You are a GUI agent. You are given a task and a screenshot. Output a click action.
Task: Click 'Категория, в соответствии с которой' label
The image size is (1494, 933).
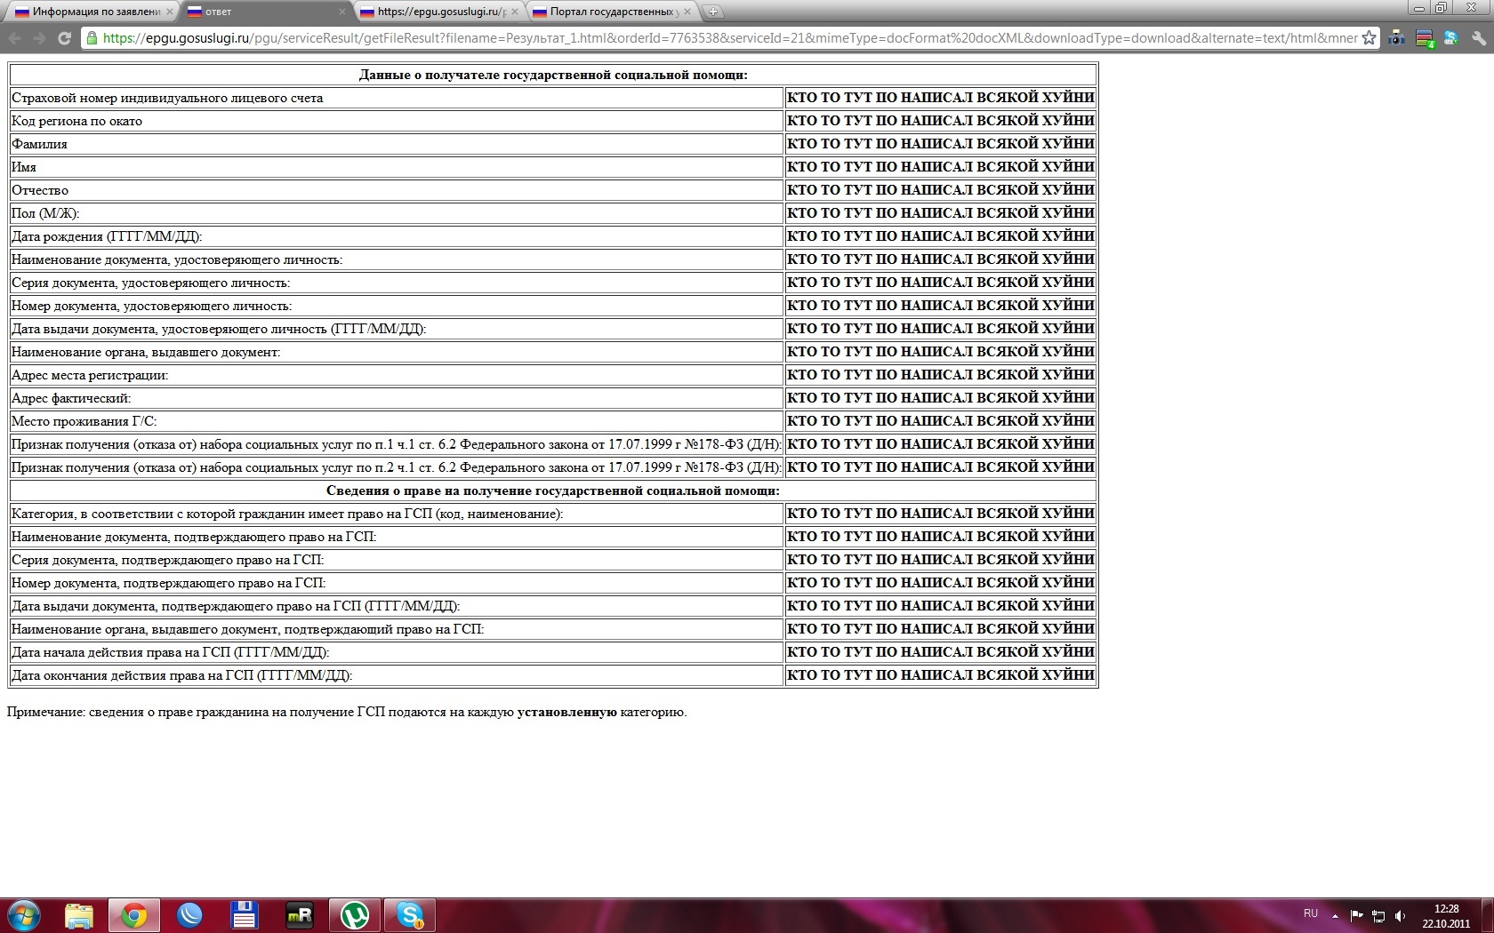tap(287, 514)
